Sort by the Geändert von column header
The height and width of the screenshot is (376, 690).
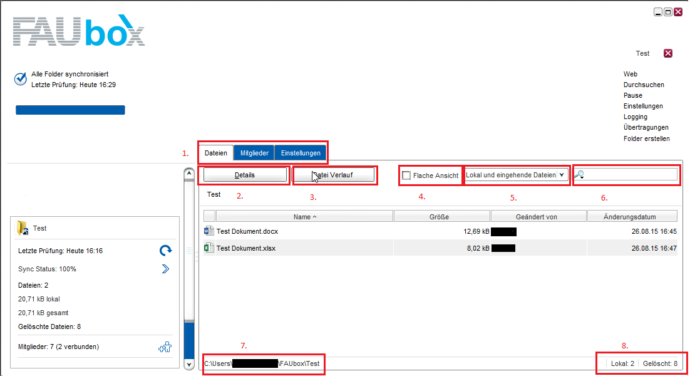click(538, 217)
